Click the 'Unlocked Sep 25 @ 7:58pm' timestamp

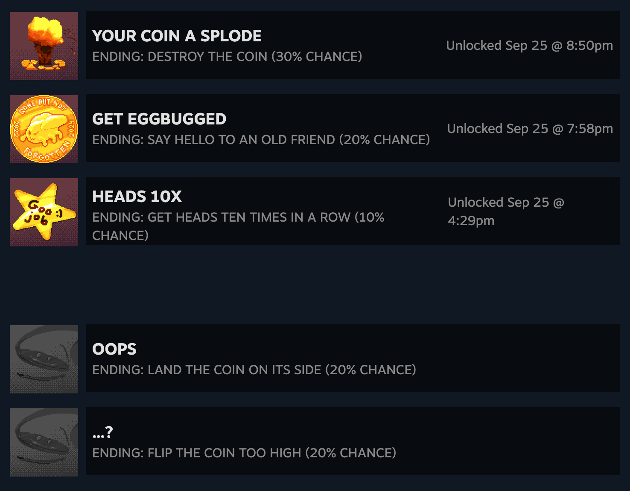(x=530, y=129)
